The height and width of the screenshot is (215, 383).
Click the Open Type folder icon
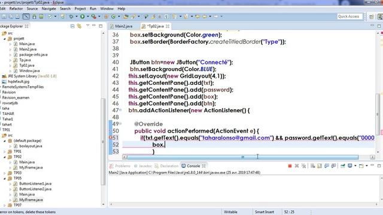click(x=126, y=17)
